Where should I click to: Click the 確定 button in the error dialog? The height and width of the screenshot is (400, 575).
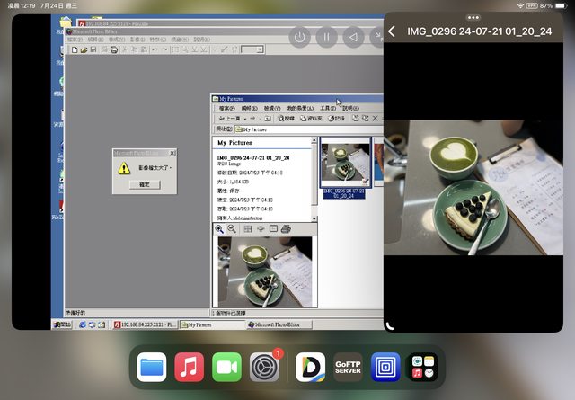[144, 183]
